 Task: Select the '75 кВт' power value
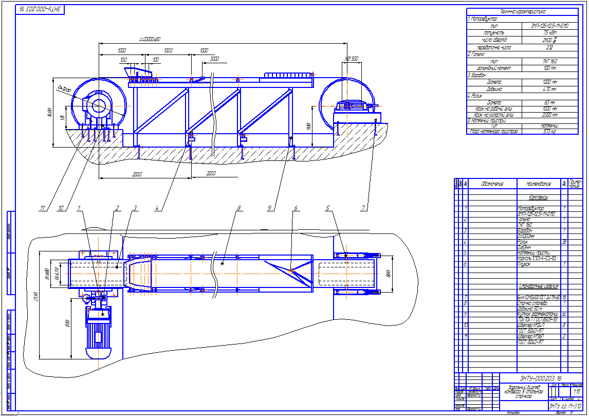pos(549,33)
